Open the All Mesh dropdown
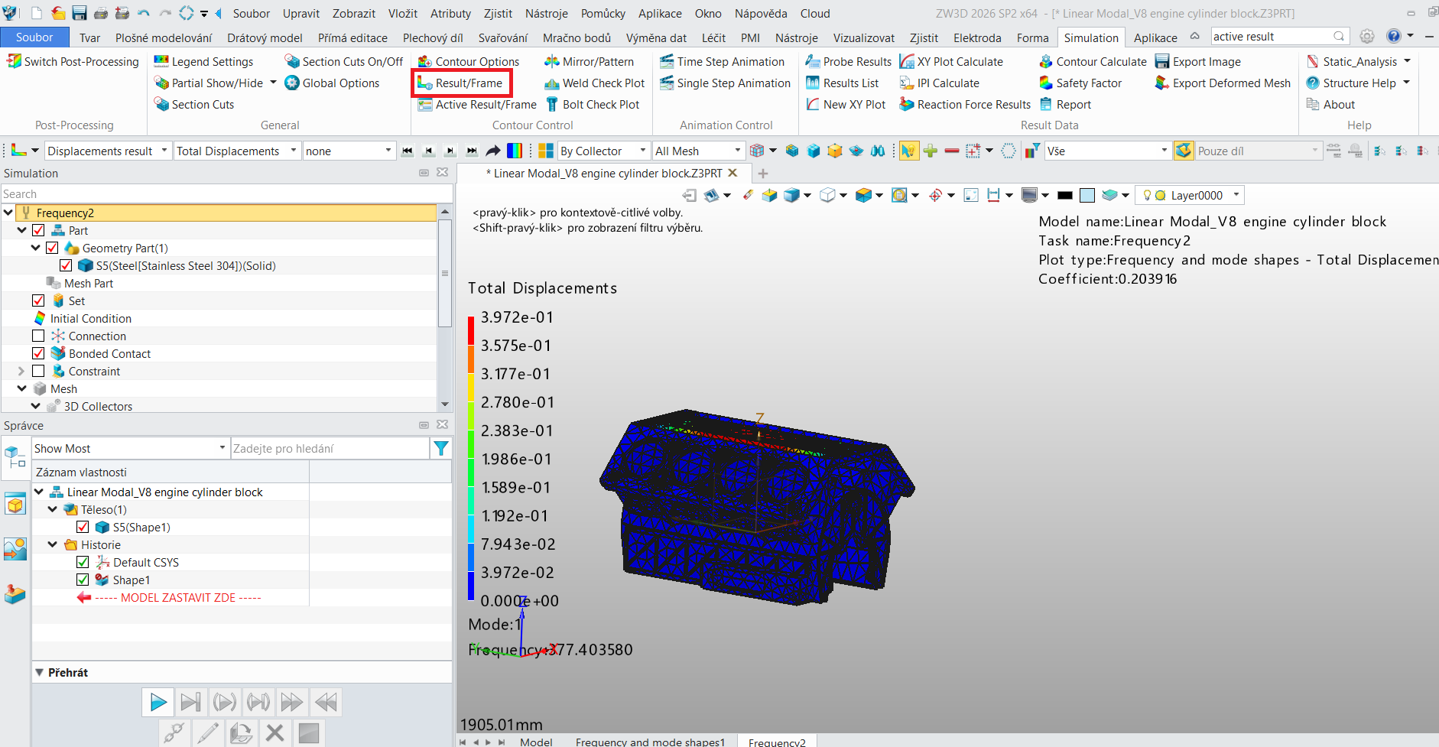Viewport: 1439px width, 747px height. coord(698,151)
